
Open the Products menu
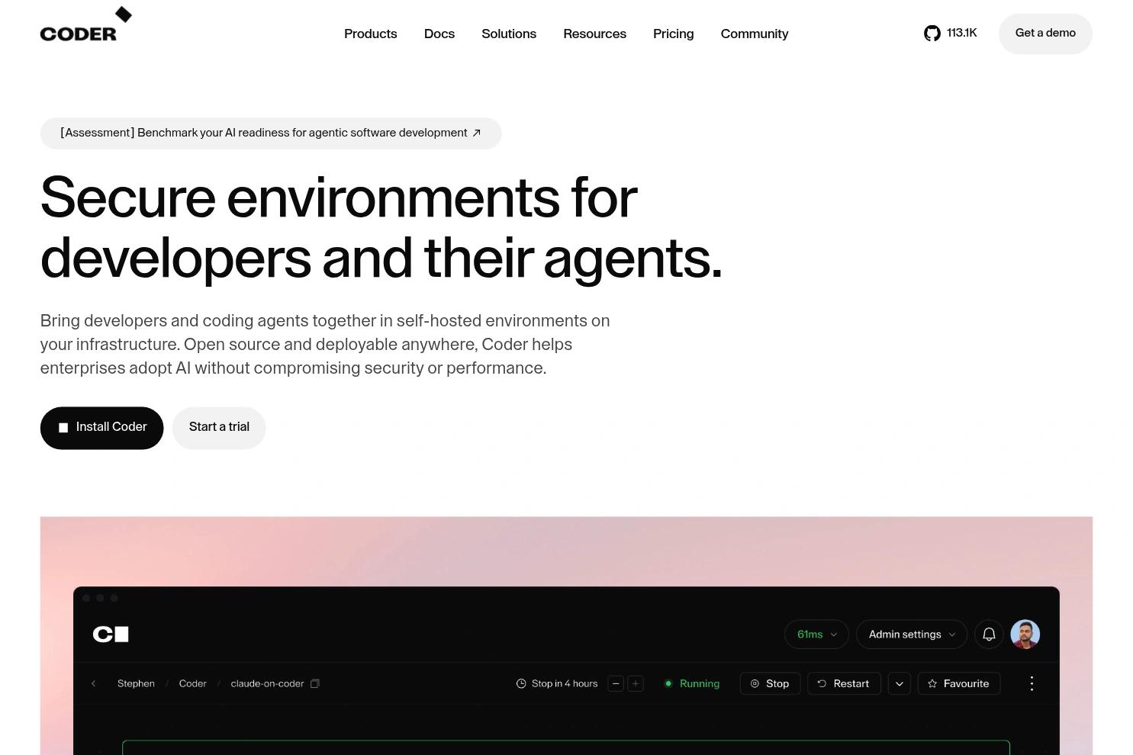(370, 34)
